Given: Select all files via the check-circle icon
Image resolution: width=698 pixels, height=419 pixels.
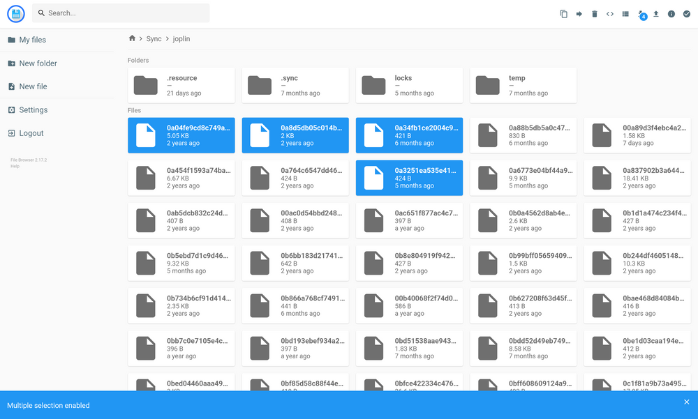Looking at the screenshot, I should 686,13.
